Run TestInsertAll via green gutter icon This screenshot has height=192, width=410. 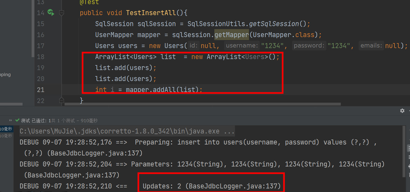(x=51, y=12)
